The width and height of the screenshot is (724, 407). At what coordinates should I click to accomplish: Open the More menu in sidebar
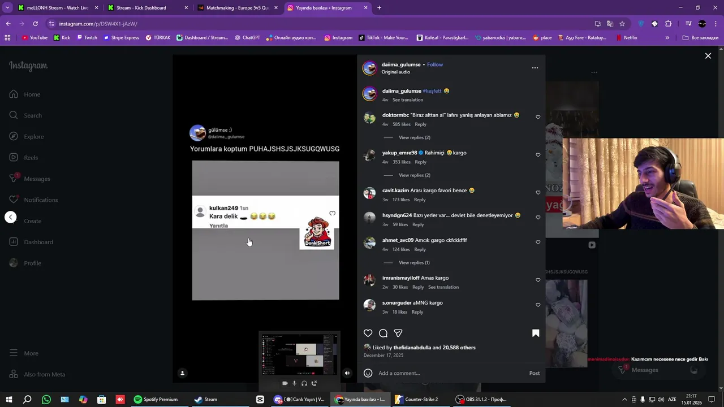(x=24, y=353)
